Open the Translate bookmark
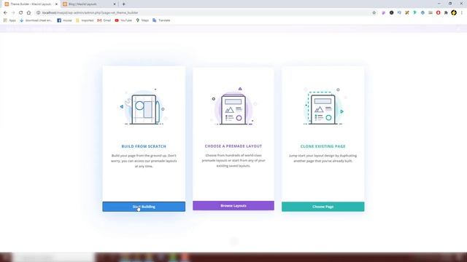This screenshot has width=467, height=262. [161, 20]
